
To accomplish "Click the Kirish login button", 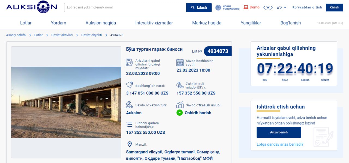I will (x=334, y=7).
